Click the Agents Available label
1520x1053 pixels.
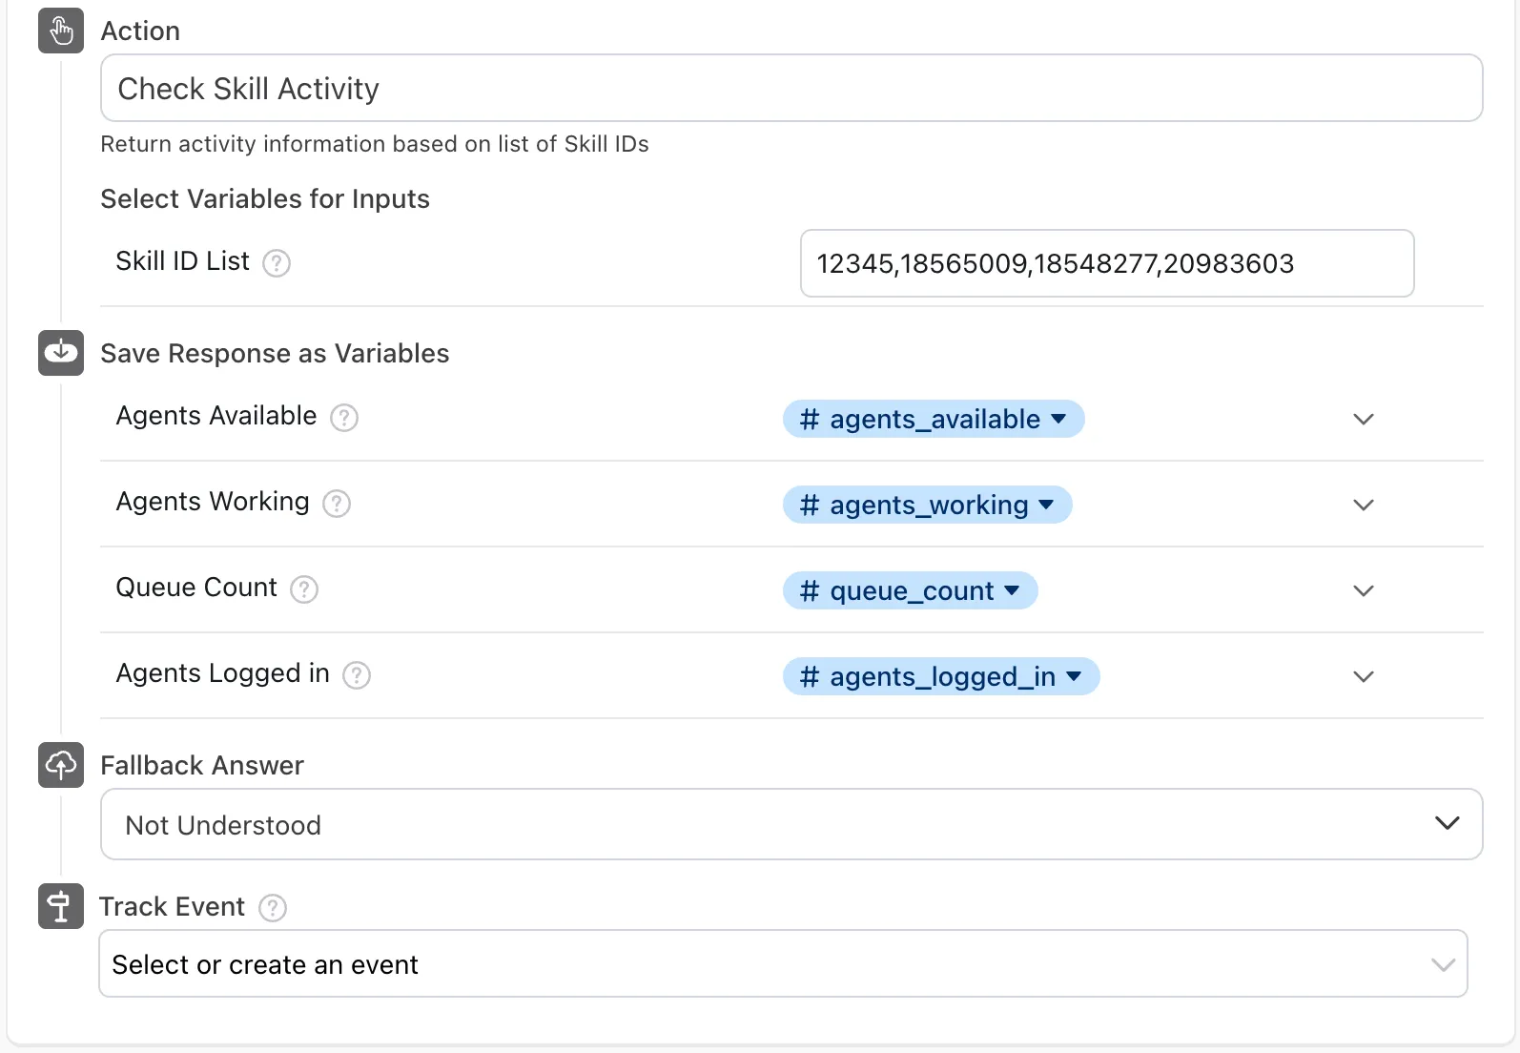point(216,416)
